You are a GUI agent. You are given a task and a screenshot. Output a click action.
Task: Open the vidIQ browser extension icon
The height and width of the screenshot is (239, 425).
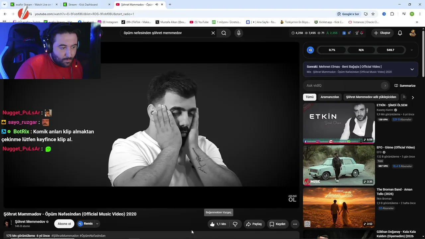(x=384, y=14)
